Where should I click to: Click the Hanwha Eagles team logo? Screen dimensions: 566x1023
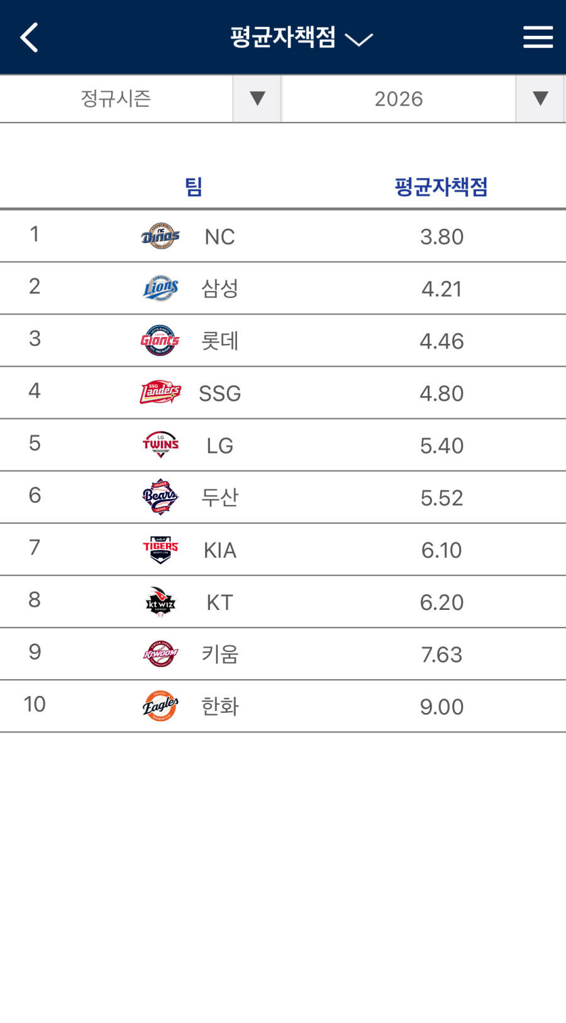click(x=160, y=706)
